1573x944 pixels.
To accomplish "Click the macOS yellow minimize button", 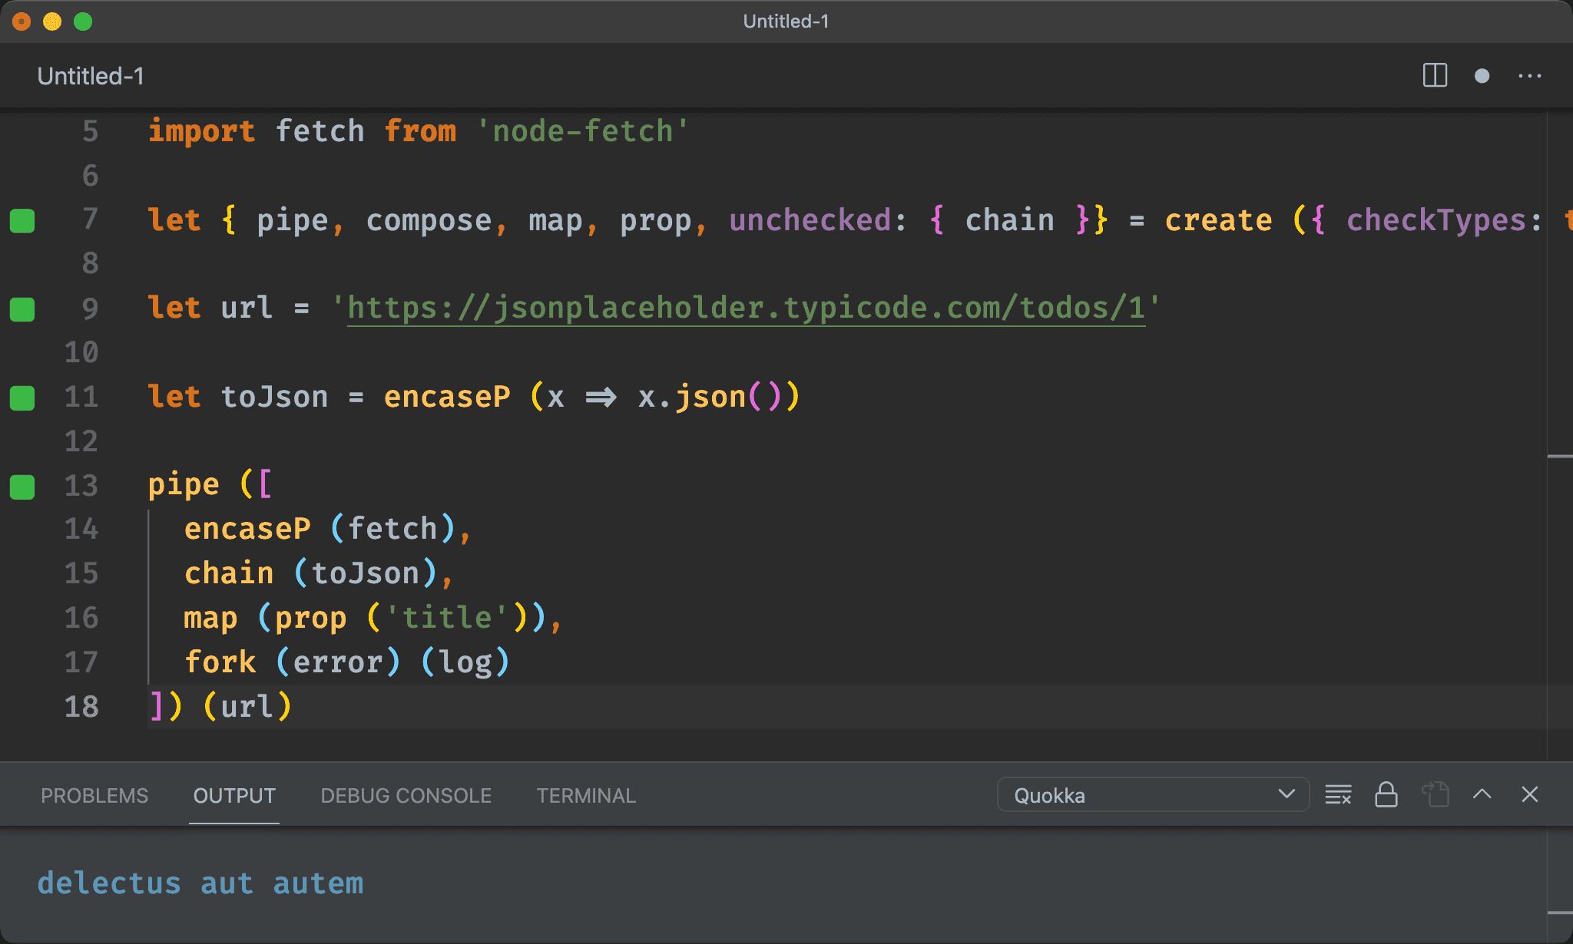I will (x=52, y=21).
